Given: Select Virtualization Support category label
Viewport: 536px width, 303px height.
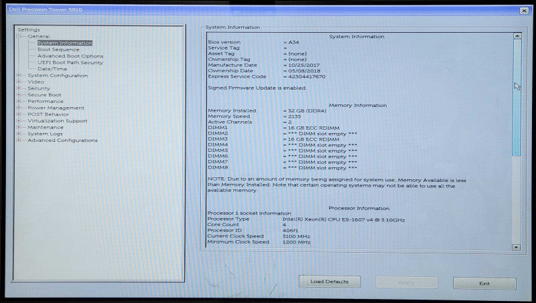Looking at the screenshot, I should [x=58, y=121].
